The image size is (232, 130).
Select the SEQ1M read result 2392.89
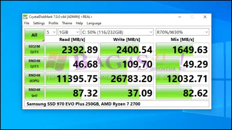point(72,49)
